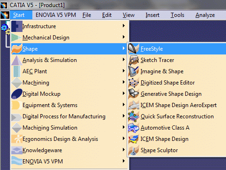Expand the Equipment & Systems submenu arrow
Screen dimensions: 226x170
click(124, 105)
